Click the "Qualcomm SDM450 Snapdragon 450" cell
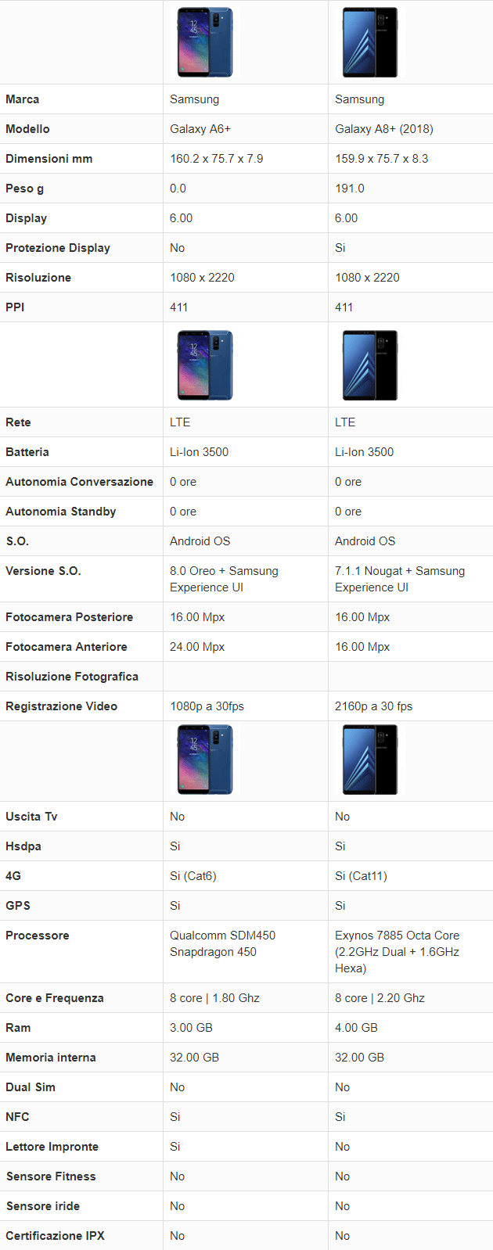This screenshot has width=493, height=1250. 222,943
